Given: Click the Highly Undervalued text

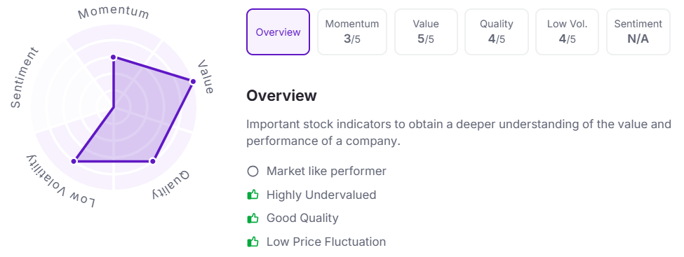Looking at the screenshot, I should coord(321,195).
